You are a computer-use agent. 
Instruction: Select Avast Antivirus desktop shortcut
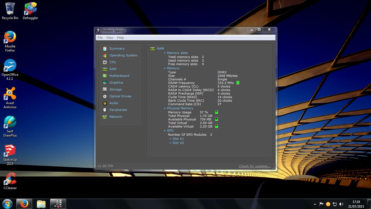[x=10, y=98]
